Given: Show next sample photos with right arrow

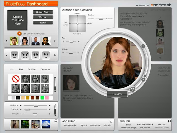Looking at the screenshot, I should (x=55, y=41).
